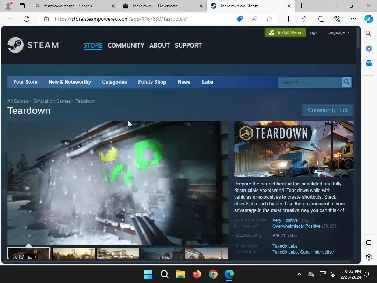Open taskbar Search
This screenshot has height=283, width=377.
point(165,274)
